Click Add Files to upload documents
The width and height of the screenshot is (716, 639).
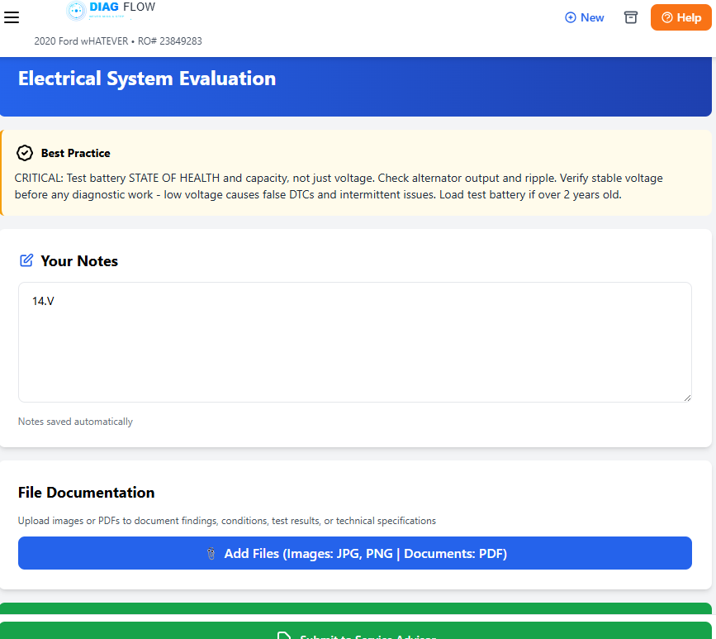355,553
